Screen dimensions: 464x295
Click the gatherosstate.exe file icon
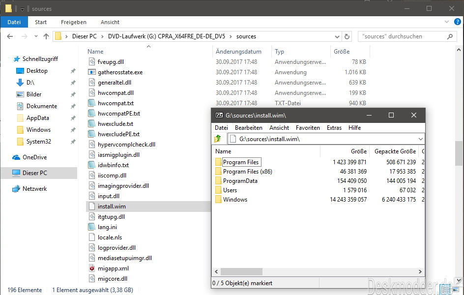pos(92,72)
